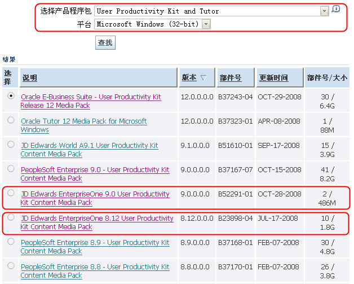Image resolution: width=354 pixels, height=284 pixels.
Task: Click the 查找 search button
Action: coord(105,42)
